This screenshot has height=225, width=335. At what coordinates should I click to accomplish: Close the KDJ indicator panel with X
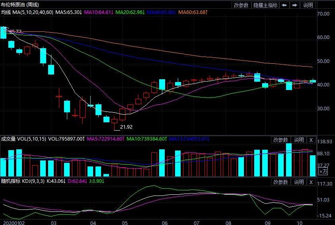tap(311, 182)
